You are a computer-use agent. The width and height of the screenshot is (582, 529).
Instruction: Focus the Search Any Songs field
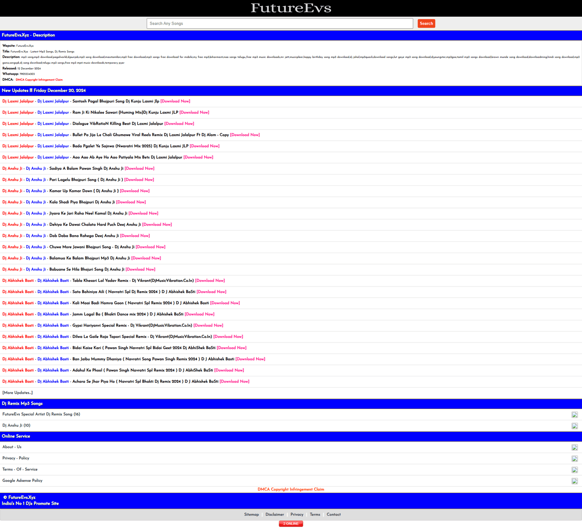(x=279, y=24)
